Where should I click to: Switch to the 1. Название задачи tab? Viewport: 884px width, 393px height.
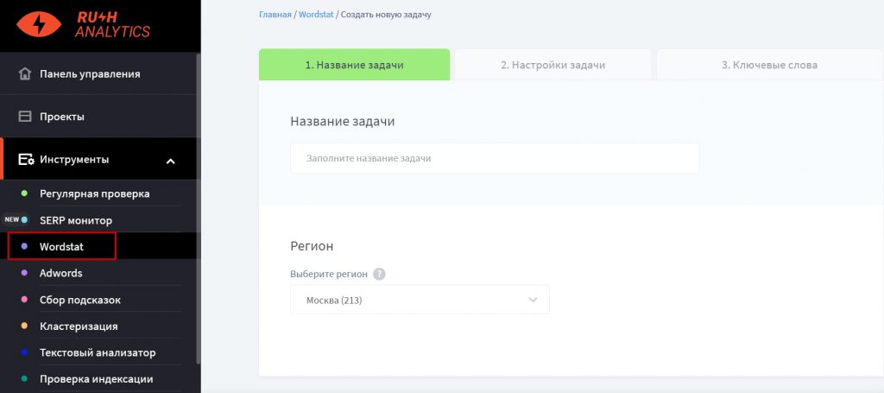[354, 65]
